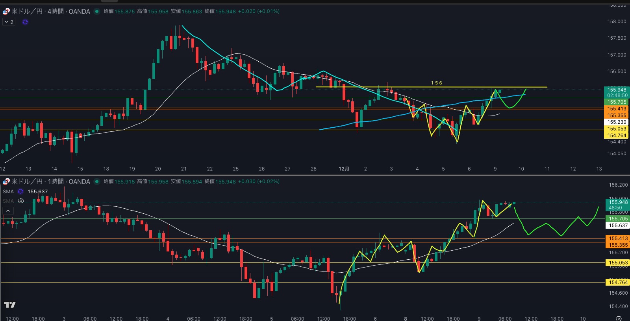
Task: Click the yellow 154.764 price label on 1-hour axis
Action: coord(618,282)
